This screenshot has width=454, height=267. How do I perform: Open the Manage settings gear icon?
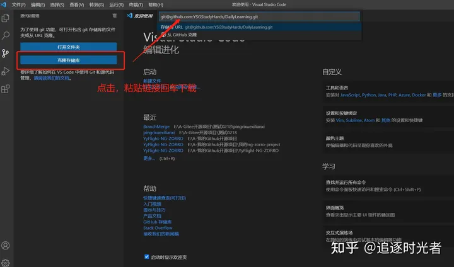tap(6, 263)
